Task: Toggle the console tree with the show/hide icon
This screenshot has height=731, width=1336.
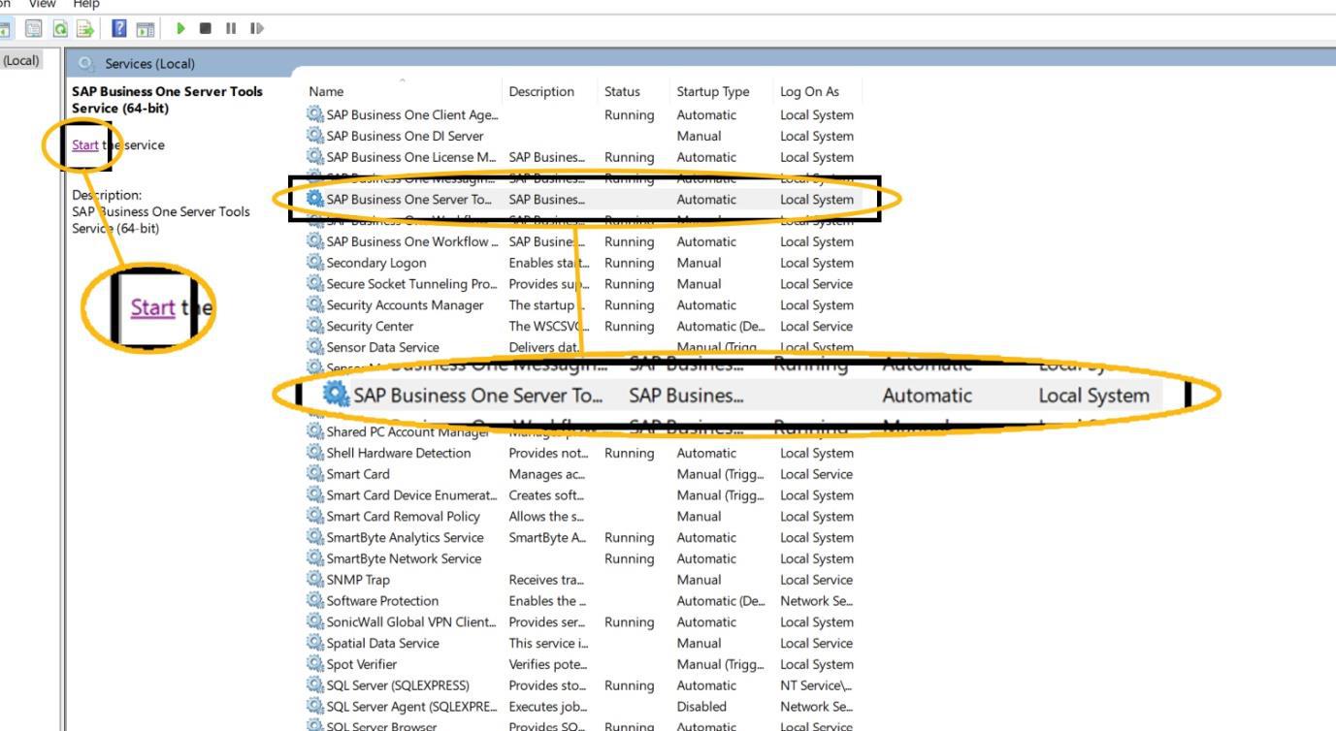Action: pyautogui.click(x=6, y=28)
